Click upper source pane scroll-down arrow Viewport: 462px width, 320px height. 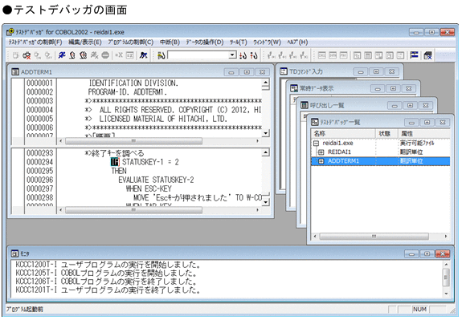tap(265, 133)
